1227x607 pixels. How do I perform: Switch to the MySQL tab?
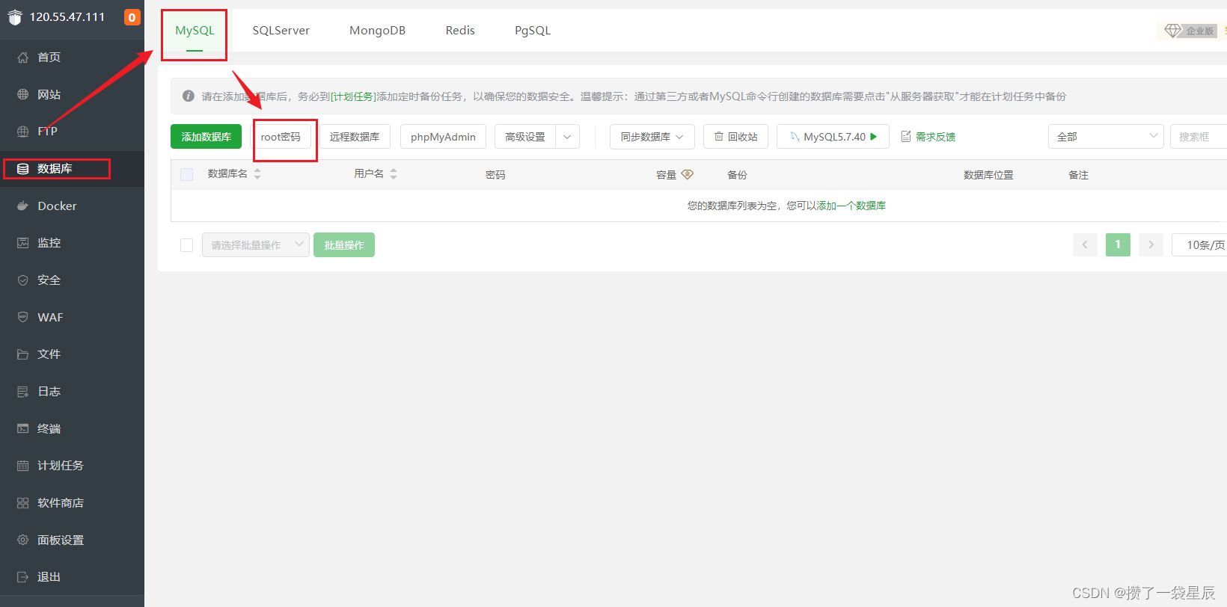tap(195, 31)
